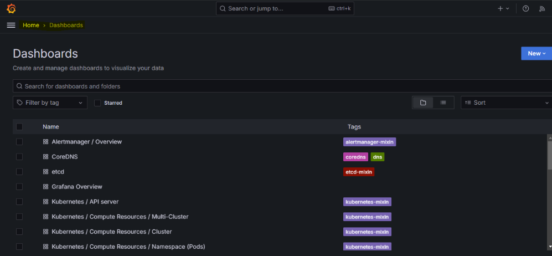Click dashboard icon beside Alertmanager / Overview
The width and height of the screenshot is (552, 256).
pos(45,141)
